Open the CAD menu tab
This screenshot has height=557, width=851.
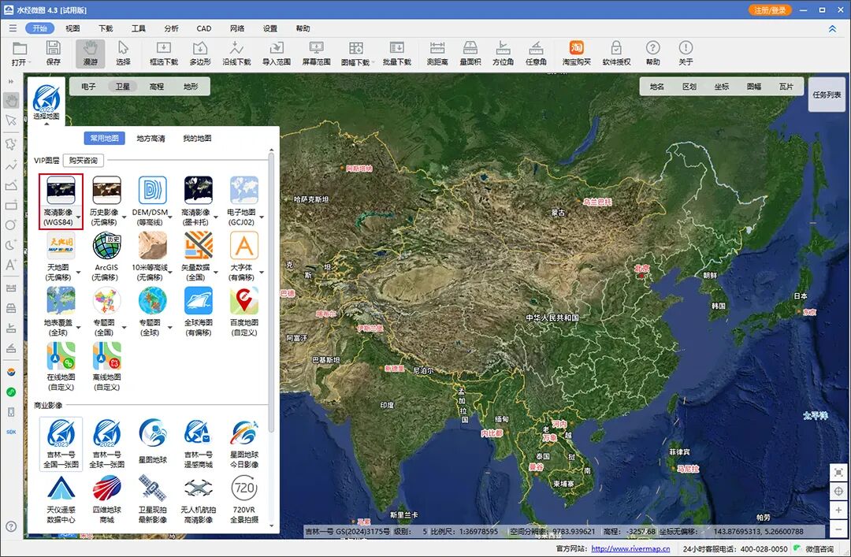(204, 28)
